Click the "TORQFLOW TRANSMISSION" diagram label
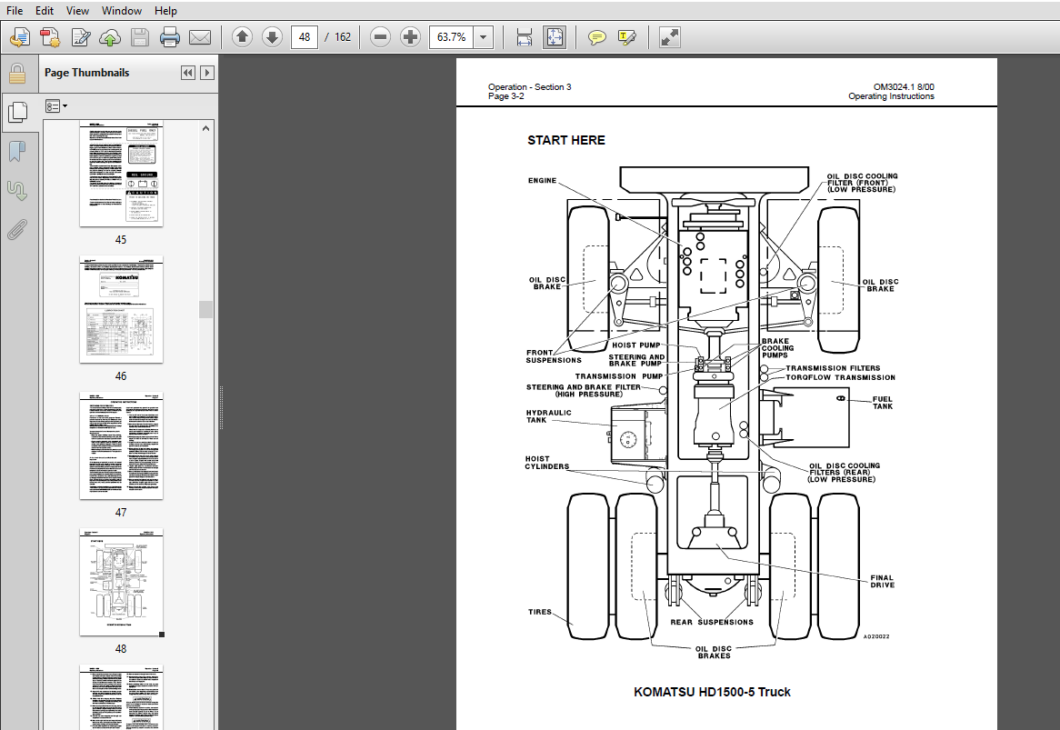 (x=840, y=378)
